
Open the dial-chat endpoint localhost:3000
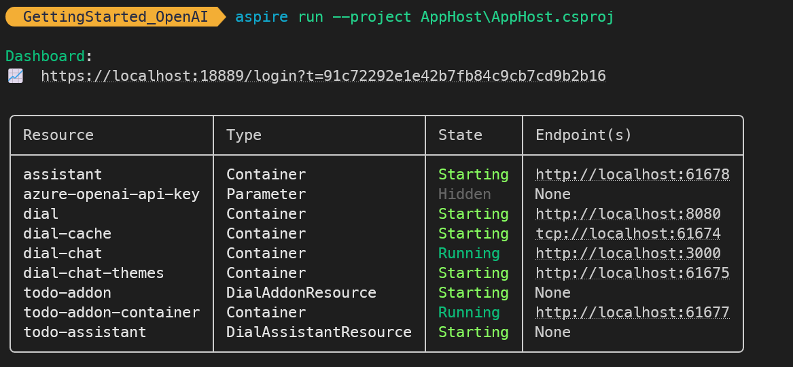click(628, 254)
